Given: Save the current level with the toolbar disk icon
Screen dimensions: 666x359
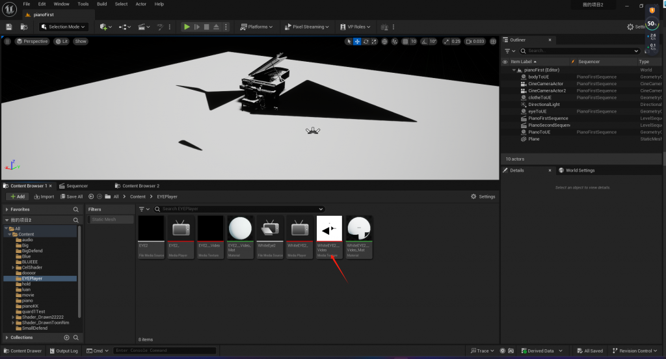Looking at the screenshot, I should 9,27.
